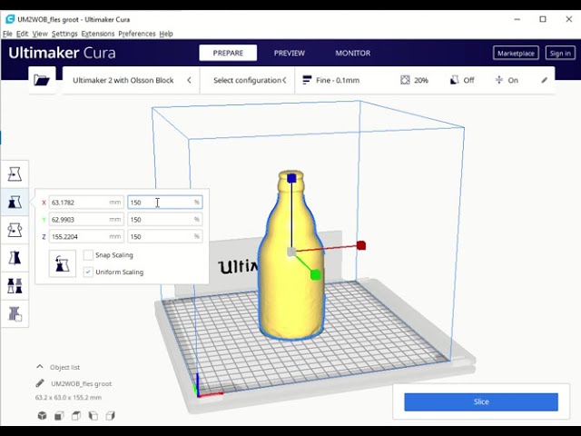Open the Help menu
This screenshot has height=436, width=581.
(166, 34)
